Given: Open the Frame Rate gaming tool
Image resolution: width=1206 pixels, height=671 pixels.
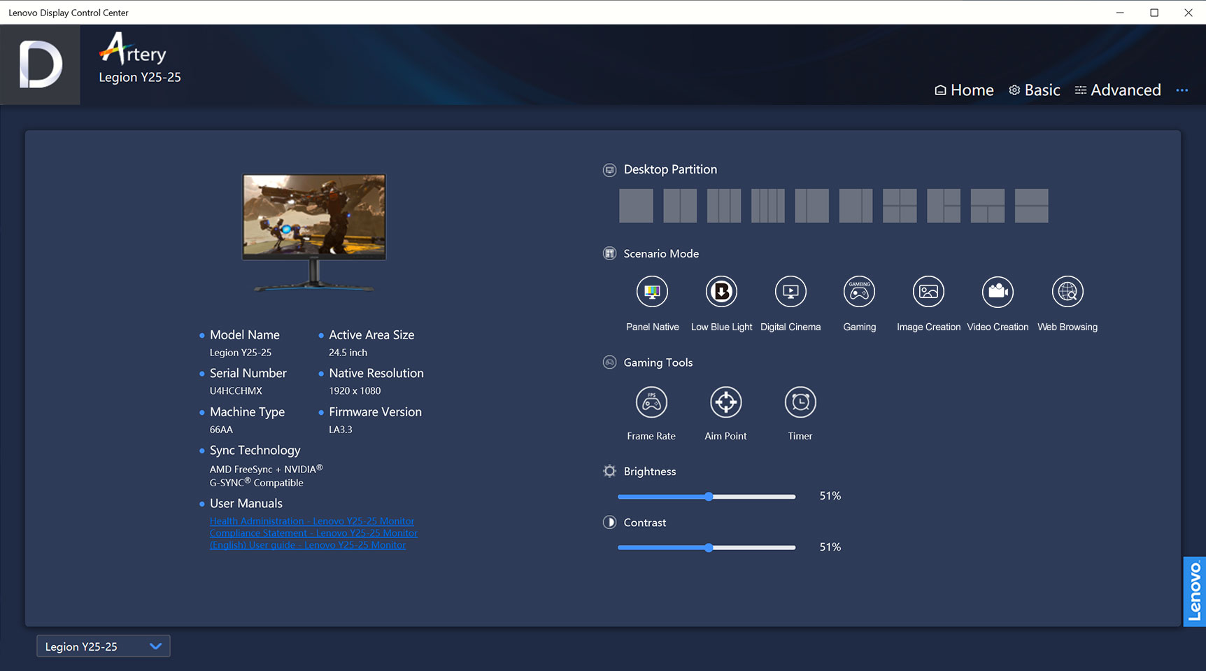Looking at the screenshot, I should click(x=651, y=402).
